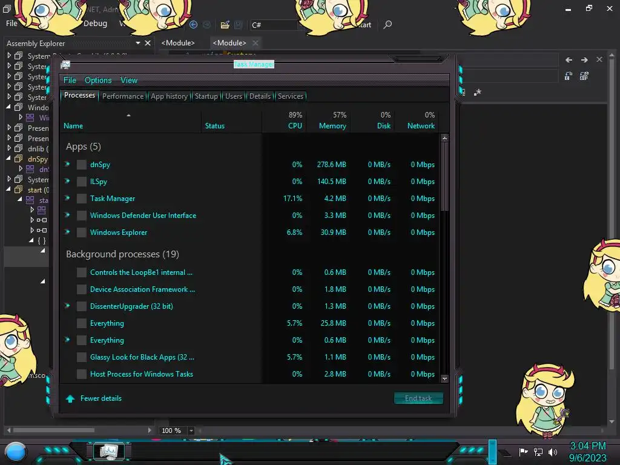The height and width of the screenshot is (465, 620).
Task: Open dnSpy search magnifier icon
Action: tap(387, 24)
